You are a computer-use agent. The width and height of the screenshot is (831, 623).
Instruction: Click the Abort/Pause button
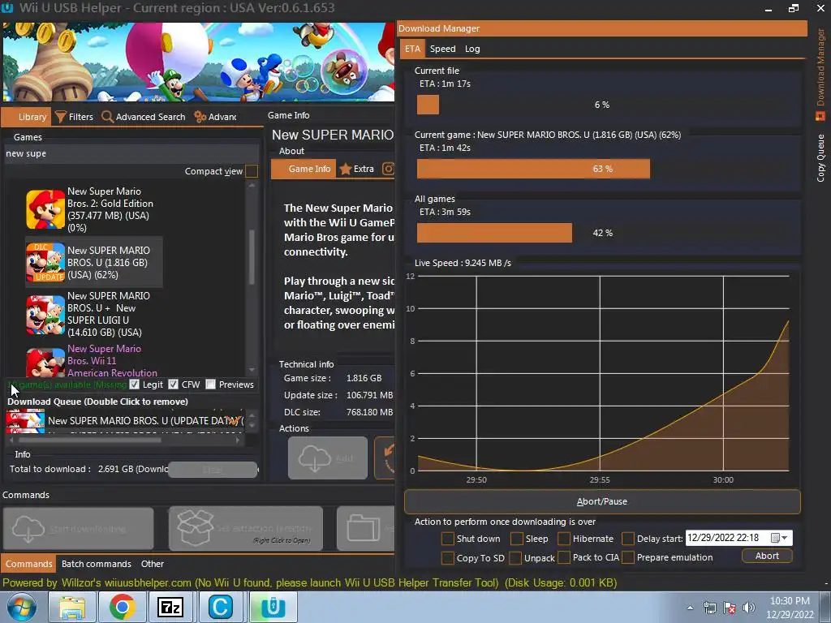(602, 501)
